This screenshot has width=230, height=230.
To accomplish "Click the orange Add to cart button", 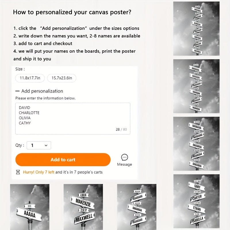I will [63, 160].
